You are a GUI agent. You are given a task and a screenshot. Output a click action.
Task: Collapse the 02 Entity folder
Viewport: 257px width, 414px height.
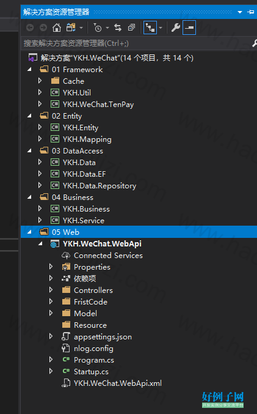(x=29, y=116)
